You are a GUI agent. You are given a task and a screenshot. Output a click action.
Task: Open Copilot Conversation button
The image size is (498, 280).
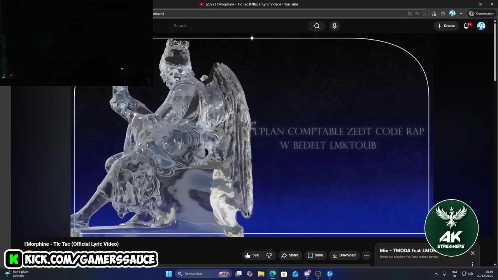[481, 14]
